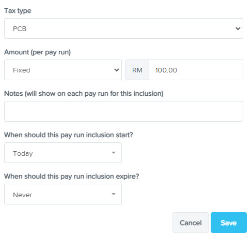Click the Amount (per pay run) label

pyautogui.click(x=38, y=52)
